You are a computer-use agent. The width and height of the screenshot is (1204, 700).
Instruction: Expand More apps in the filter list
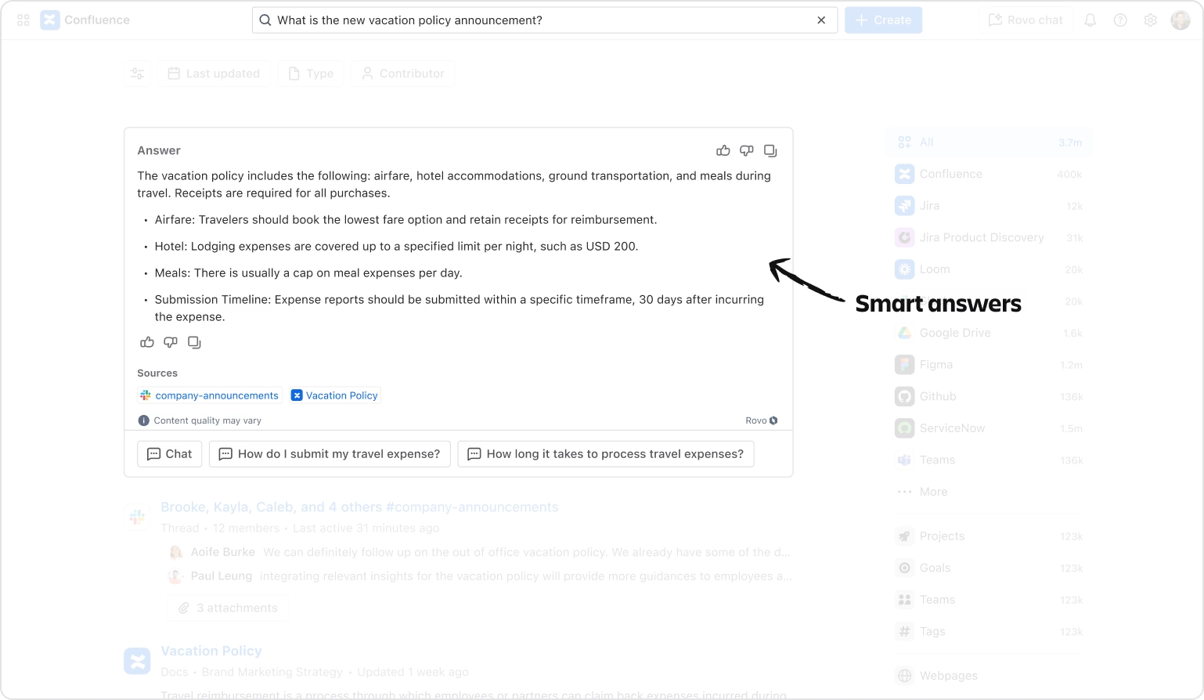[x=990, y=492]
